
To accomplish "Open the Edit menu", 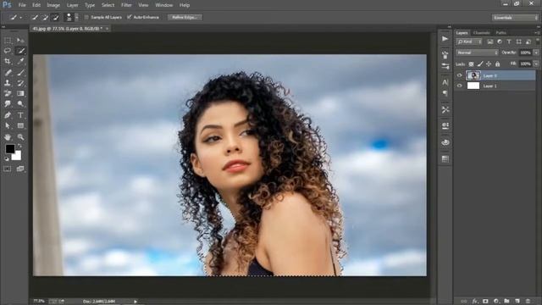I will coord(36,5).
